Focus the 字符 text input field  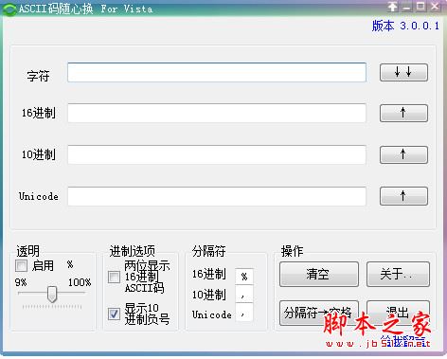[x=217, y=72]
